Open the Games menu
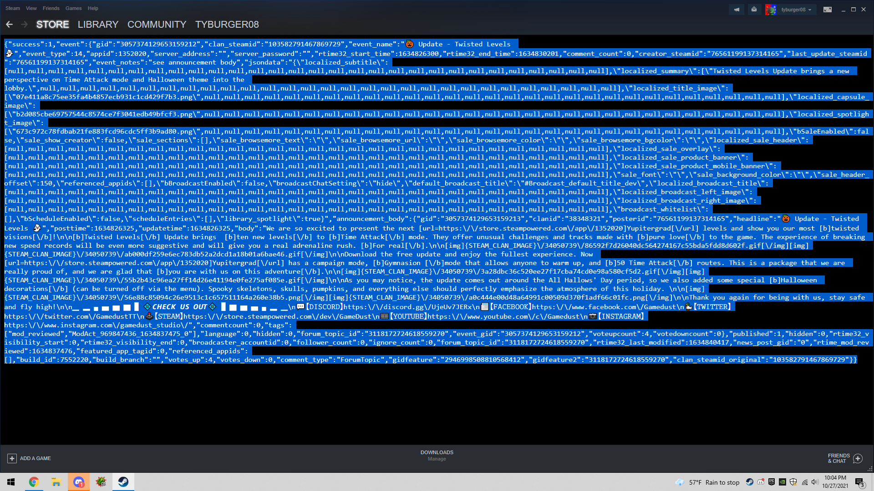 [x=73, y=8]
